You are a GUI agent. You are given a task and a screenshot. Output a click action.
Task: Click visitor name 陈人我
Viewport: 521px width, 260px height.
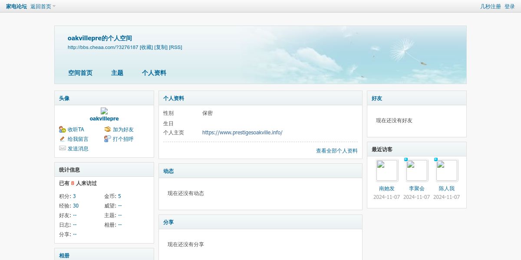coord(447,188)
